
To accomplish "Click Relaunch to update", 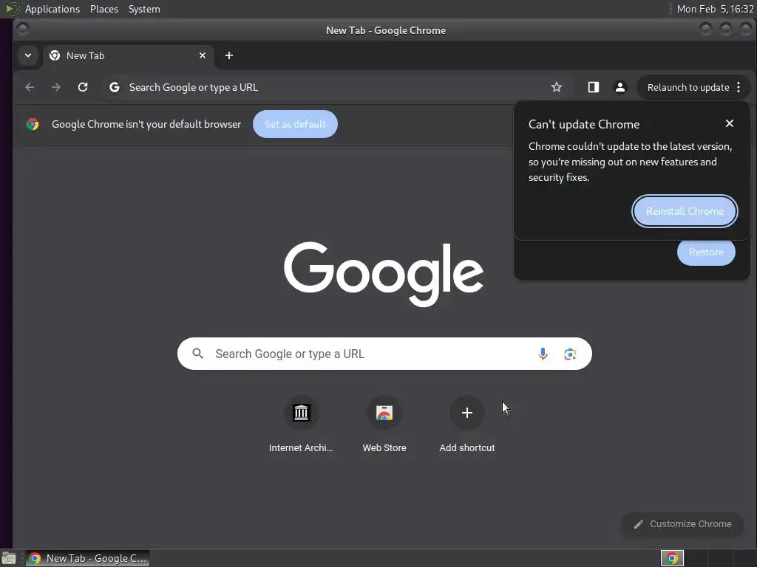I will [x=688, y=87].
